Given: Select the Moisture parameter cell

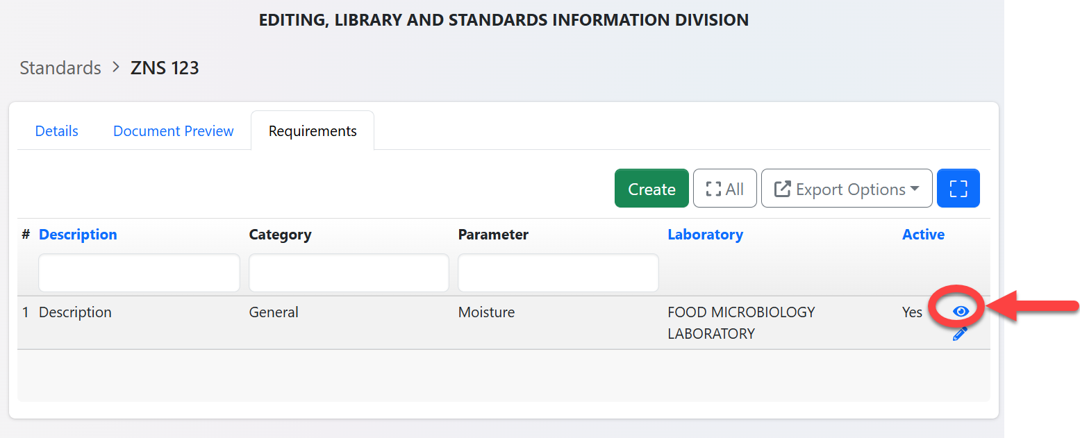Looking at the screenshot, I should tap(486, 312).
